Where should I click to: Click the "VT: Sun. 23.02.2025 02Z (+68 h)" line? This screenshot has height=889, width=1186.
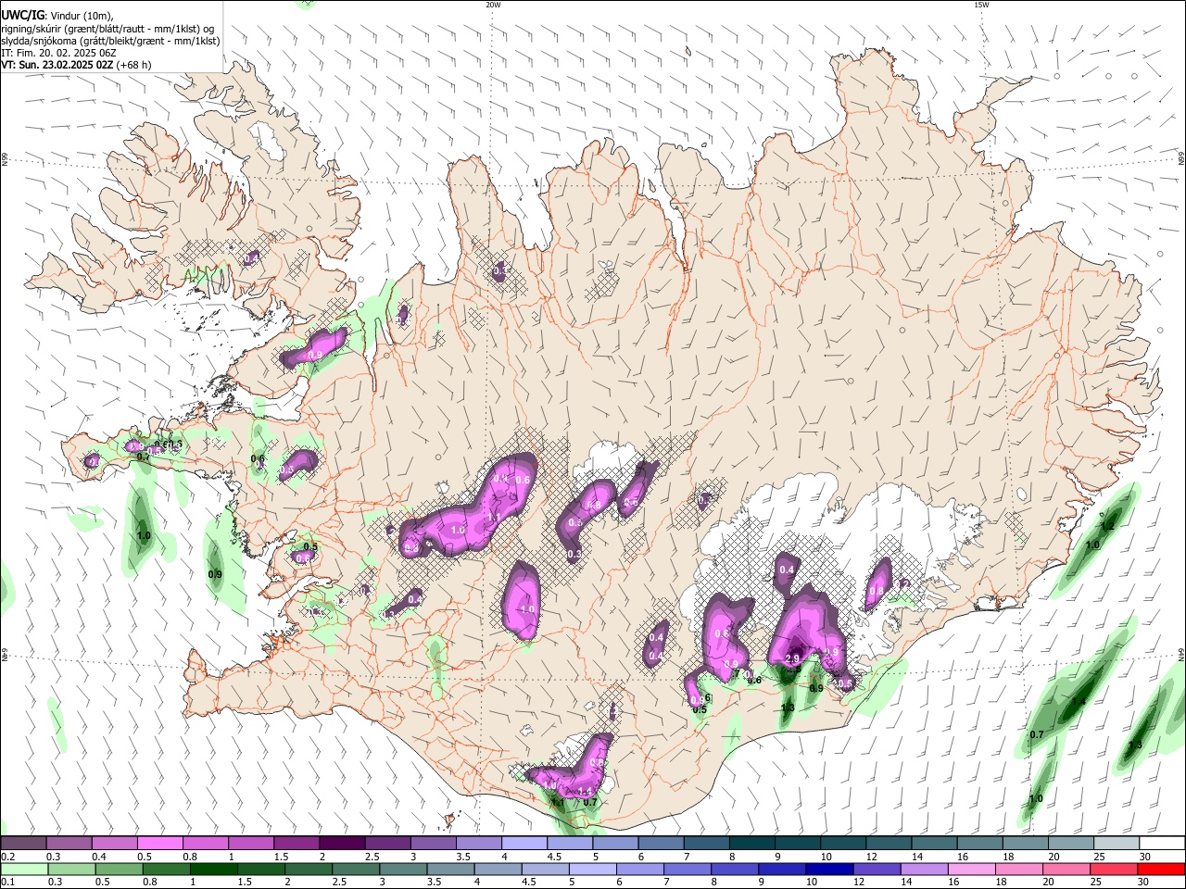click(x=76, y=65)
